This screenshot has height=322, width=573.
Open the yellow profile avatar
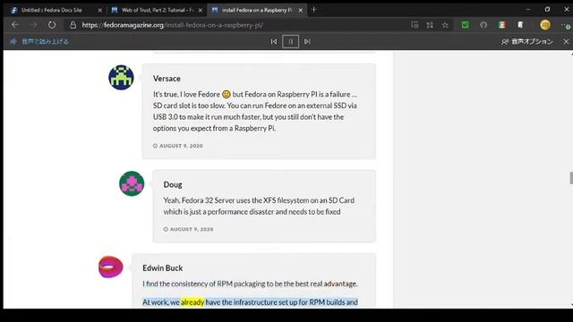[545, 25]
